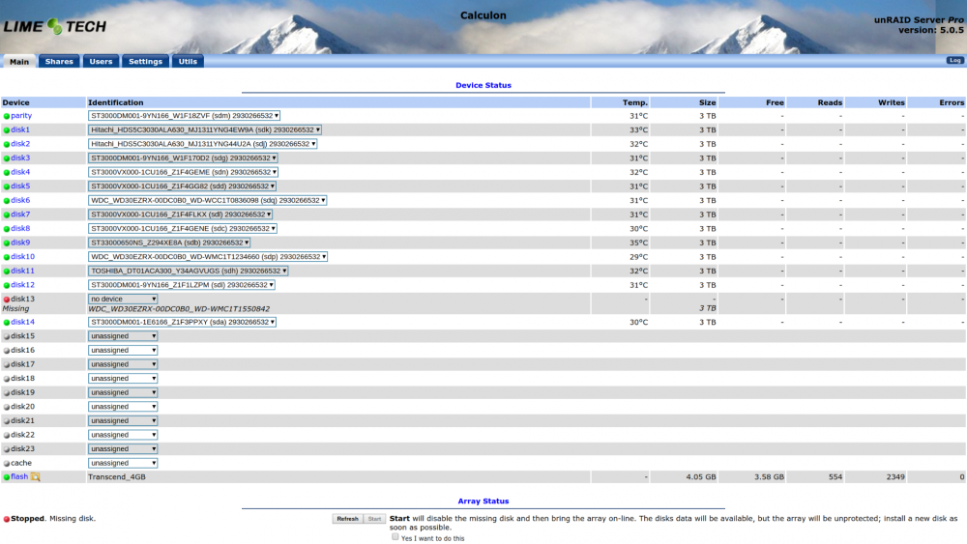The height and width of the screenshot is (544, 967).
Task: Open the disk10 link
Action: (x=23, y=257)
